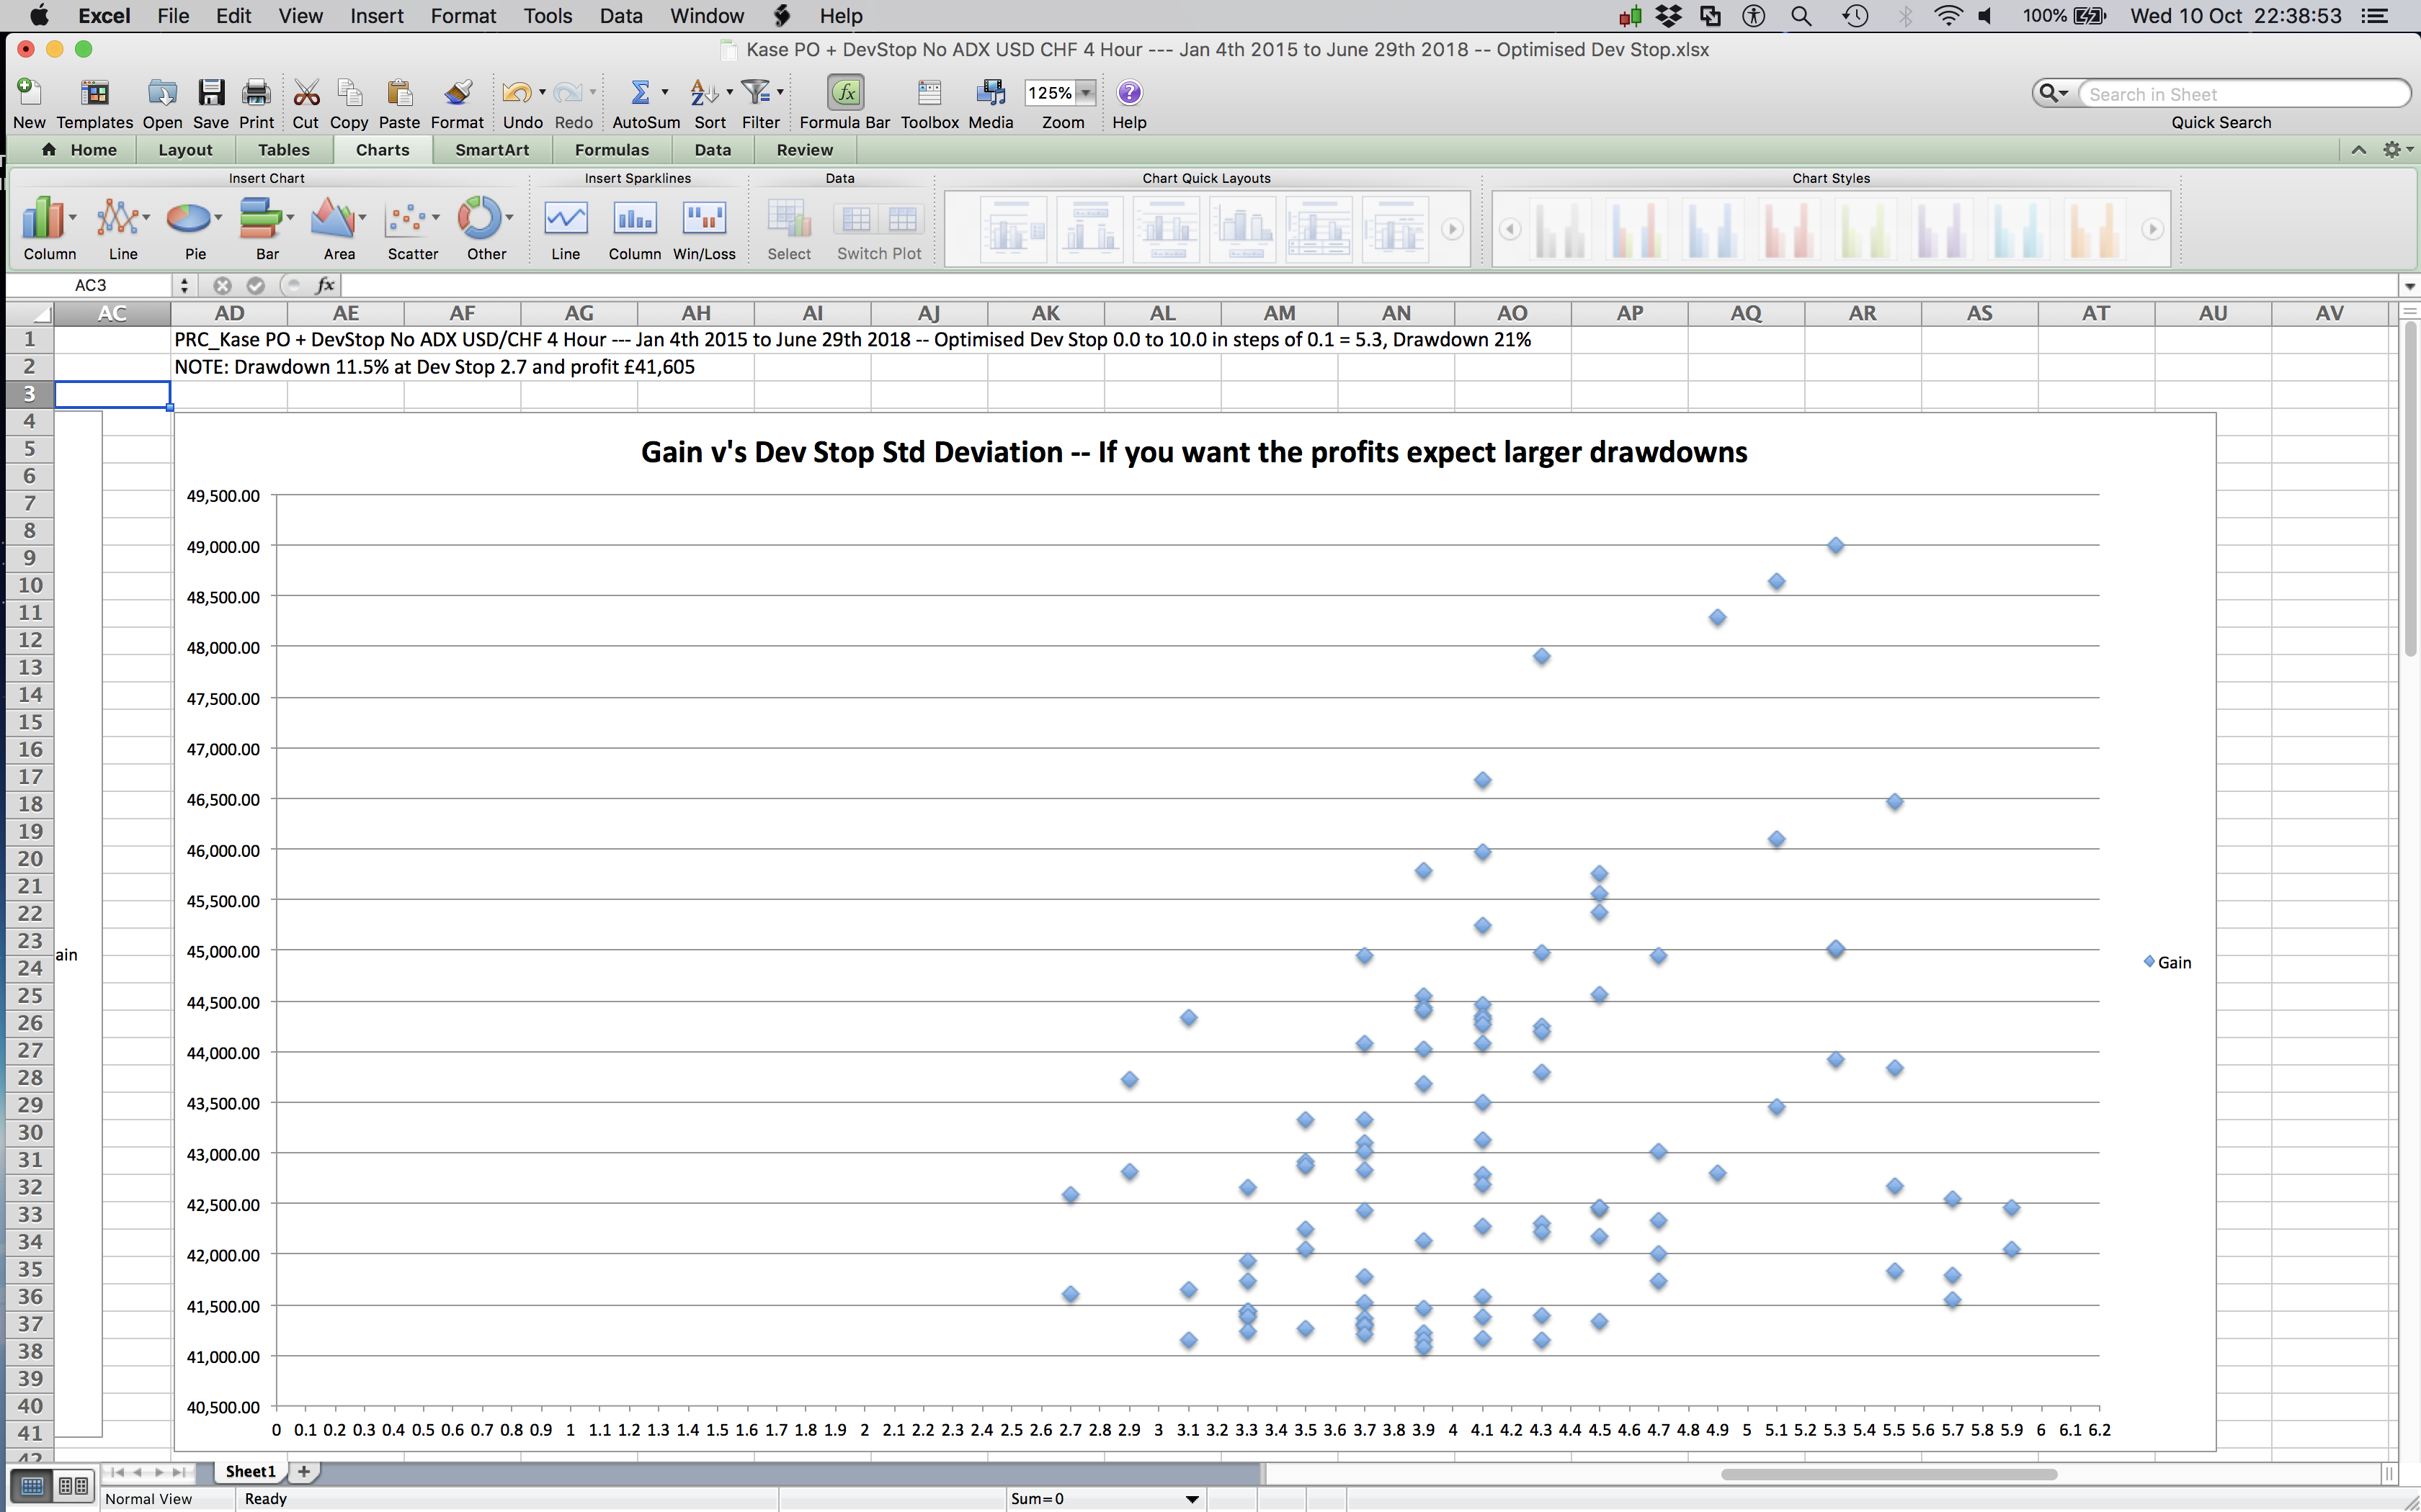The width and height of the screenshot is (2421, 1512).
Task: Toggle the Formula Bar button
Action: (845, 93)
